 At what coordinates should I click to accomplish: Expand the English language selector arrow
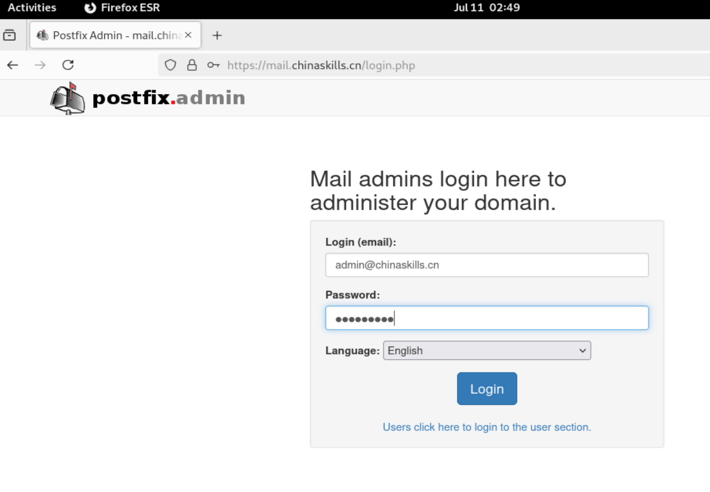[582, 351]
